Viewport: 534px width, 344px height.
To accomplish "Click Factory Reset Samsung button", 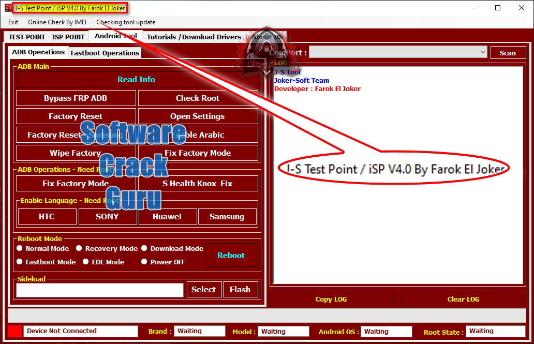I will tap(76, 135).
